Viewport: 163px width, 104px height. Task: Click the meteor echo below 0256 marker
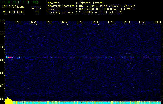pyautogui.click(x=97, y=60)
